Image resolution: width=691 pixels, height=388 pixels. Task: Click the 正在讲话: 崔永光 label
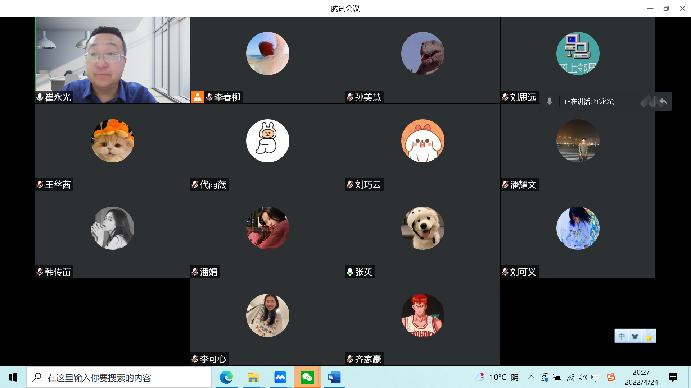[x=589, y=102]
